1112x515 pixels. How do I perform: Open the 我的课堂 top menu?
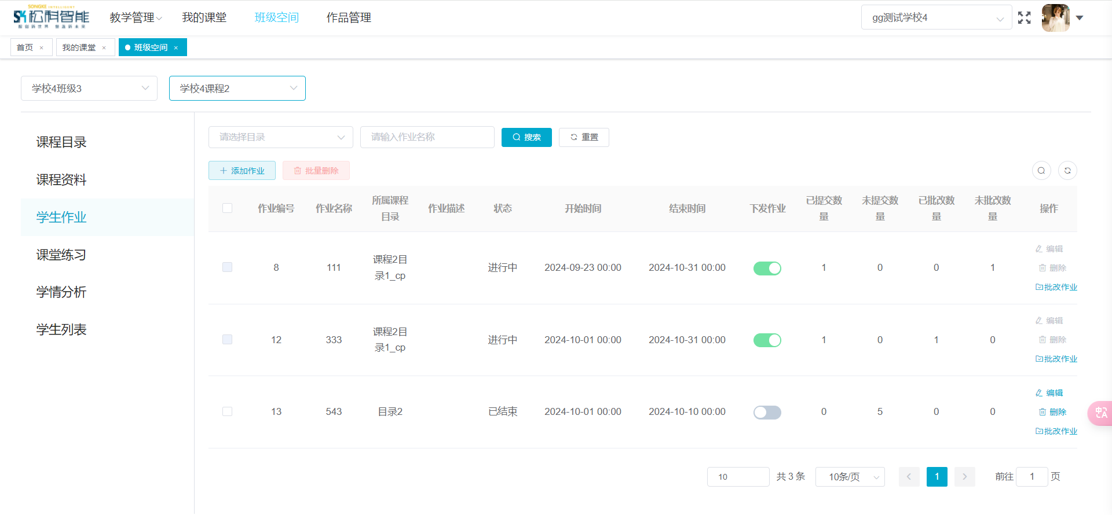click(204, 18)
